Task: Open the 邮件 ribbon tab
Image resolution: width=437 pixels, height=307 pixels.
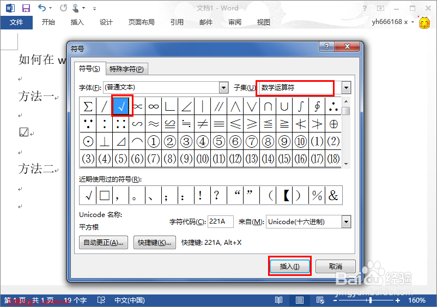Action: (x=206, y=22)
